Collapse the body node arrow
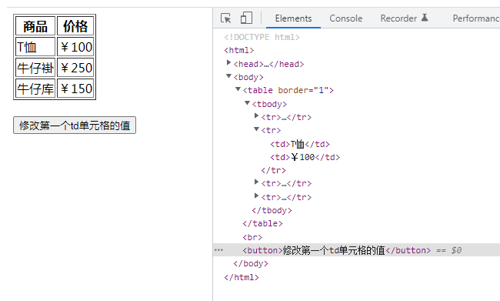The width and height of the screenshot is (500, 301). [228, 76]
